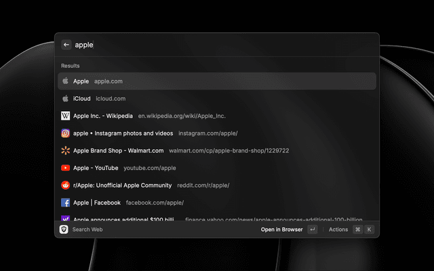Click the iCloud result's Apple icon
The image size is (434, 271).
click(x=66, y=99)
